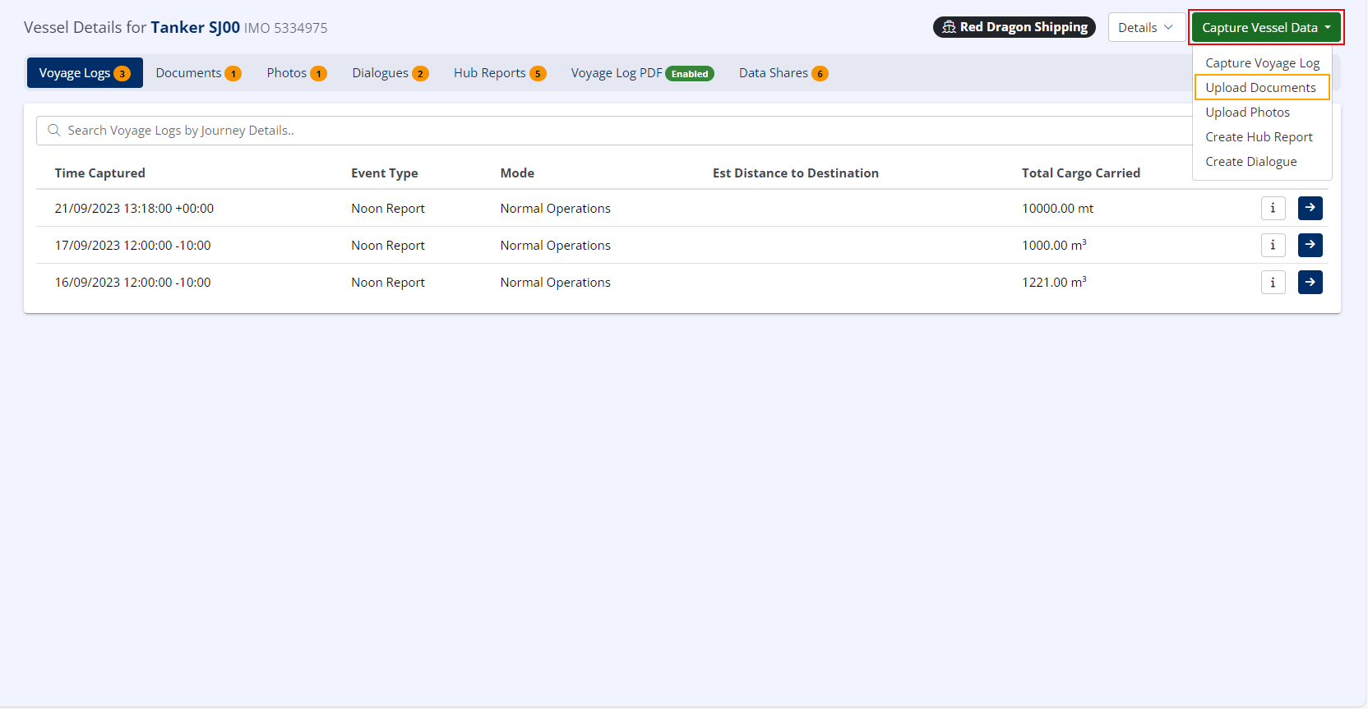Click info icon for 16/09/2023 voyage log
1368x709 pixels.
click(x=1273, y=283)
